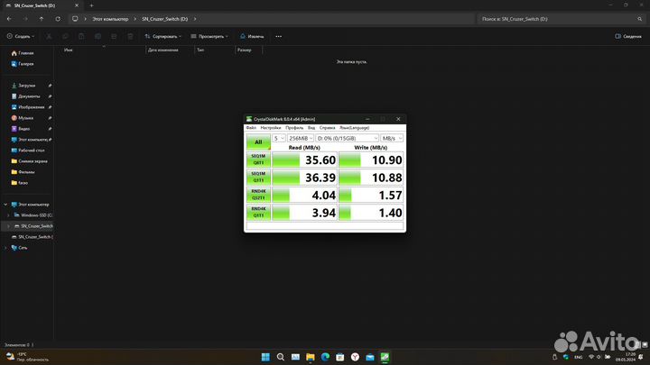Collapse the Этот компьютер tree node

[4, 205]
